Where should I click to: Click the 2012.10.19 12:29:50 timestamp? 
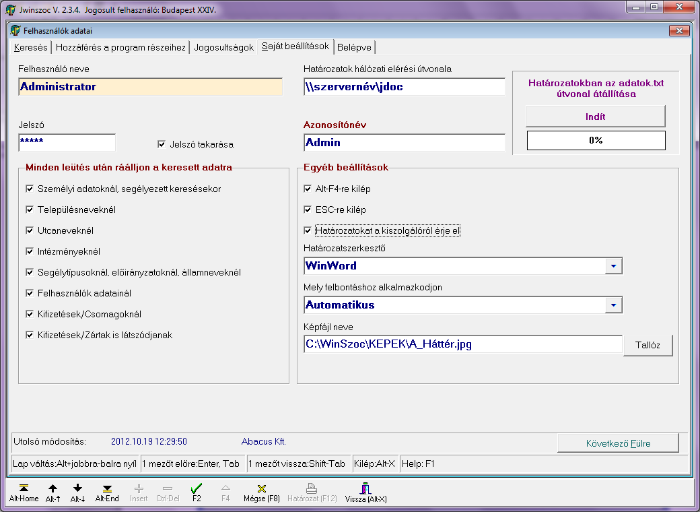point(149,441)
